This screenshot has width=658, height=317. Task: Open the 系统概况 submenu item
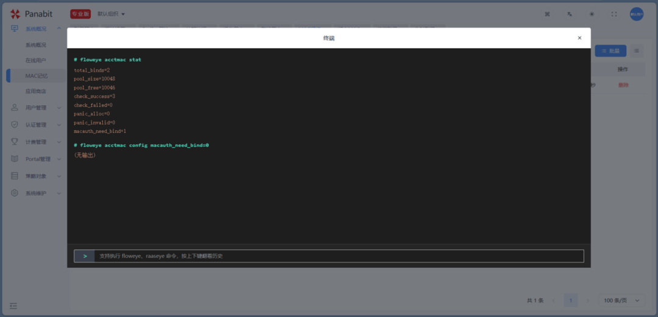[36, 45]
